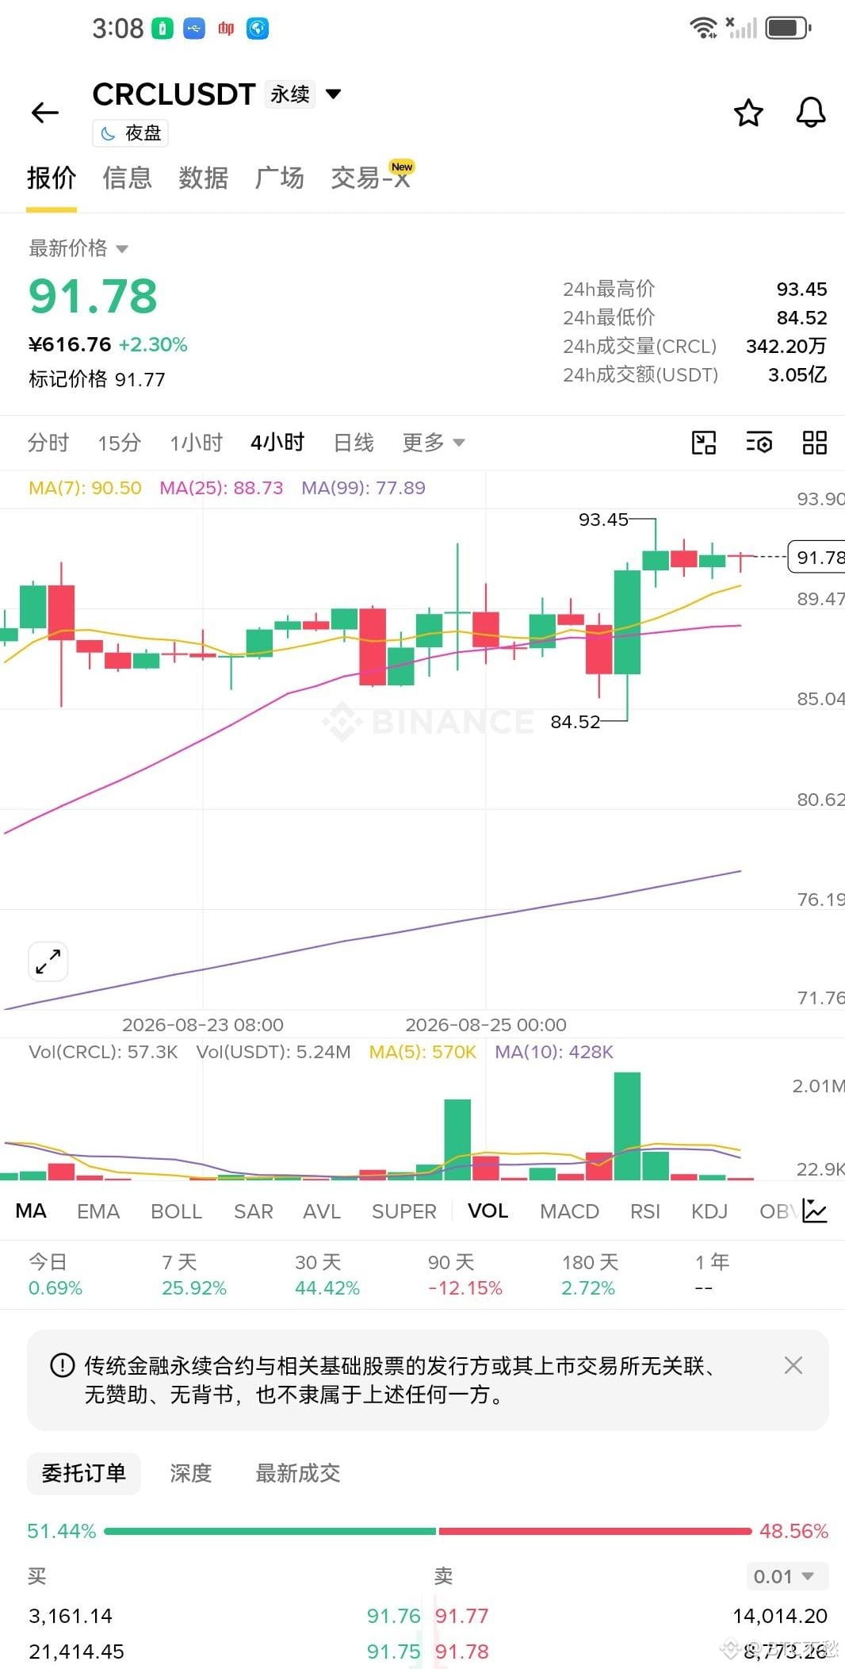The image size is (845, 1669).
Task: Select the 日线 timeframe
Action: [x=354, y=443]
